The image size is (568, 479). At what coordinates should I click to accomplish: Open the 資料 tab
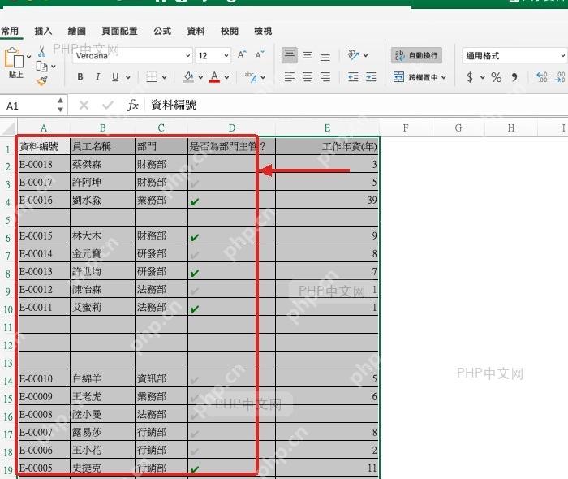pyautogui.click(x=196, y=31)
